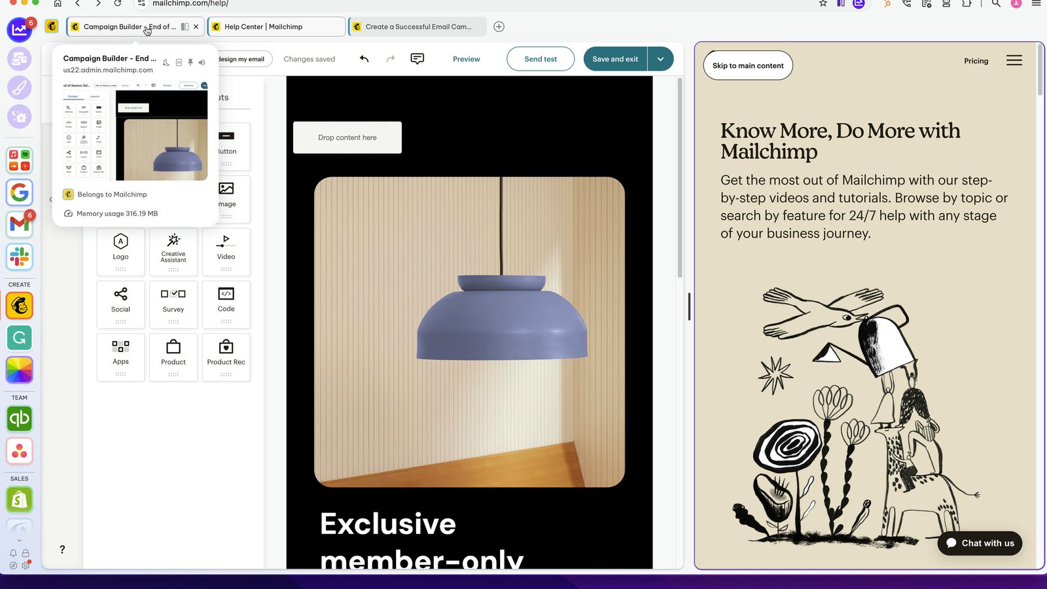Open the Creative Assistant block

click(x=173, y=251)
